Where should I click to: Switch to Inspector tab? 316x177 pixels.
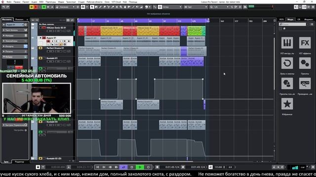point(7,20)
